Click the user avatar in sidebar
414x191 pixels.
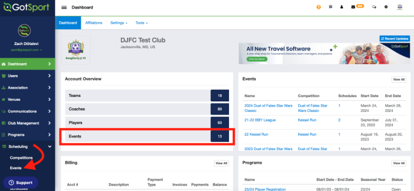pyautogui.click(x=24, y=31)
